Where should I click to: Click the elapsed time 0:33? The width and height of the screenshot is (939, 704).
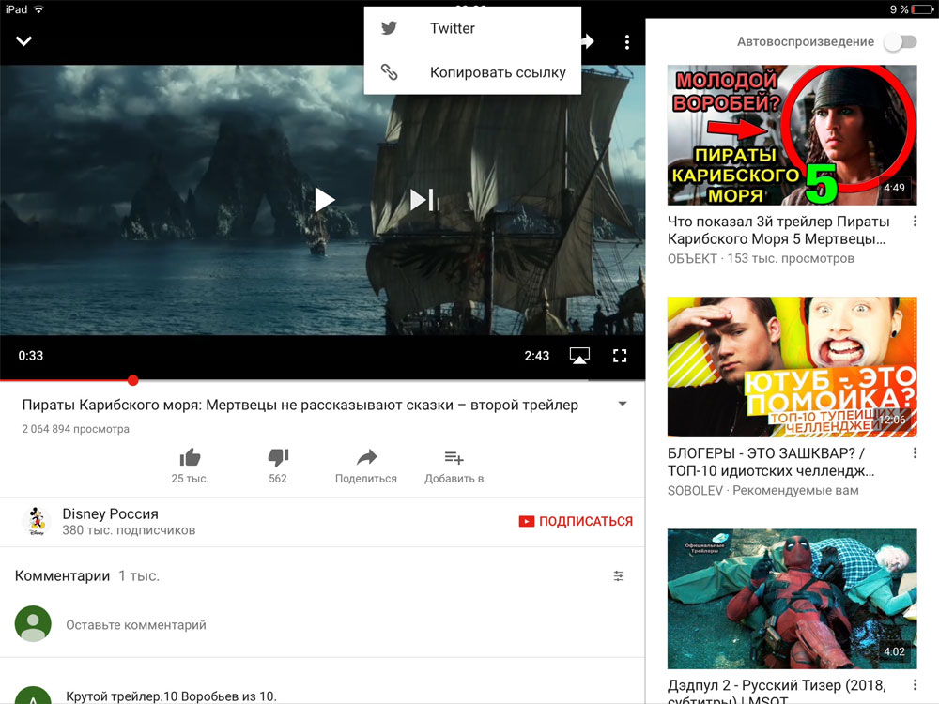[31, 356]
